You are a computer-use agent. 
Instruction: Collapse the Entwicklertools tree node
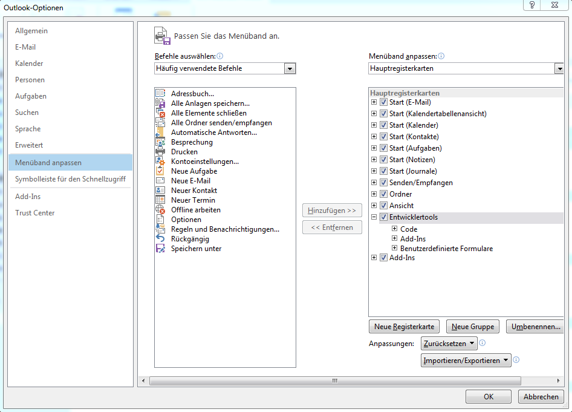click(374, 217)
